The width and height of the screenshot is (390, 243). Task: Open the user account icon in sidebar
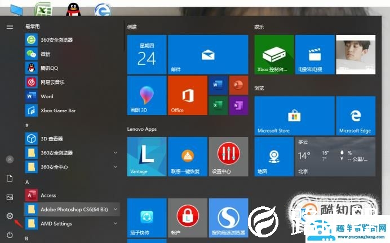(x=10, y=160)
